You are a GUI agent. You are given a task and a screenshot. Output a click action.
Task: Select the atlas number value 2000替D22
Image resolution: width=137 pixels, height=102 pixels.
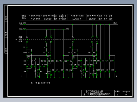pos(126,92)
